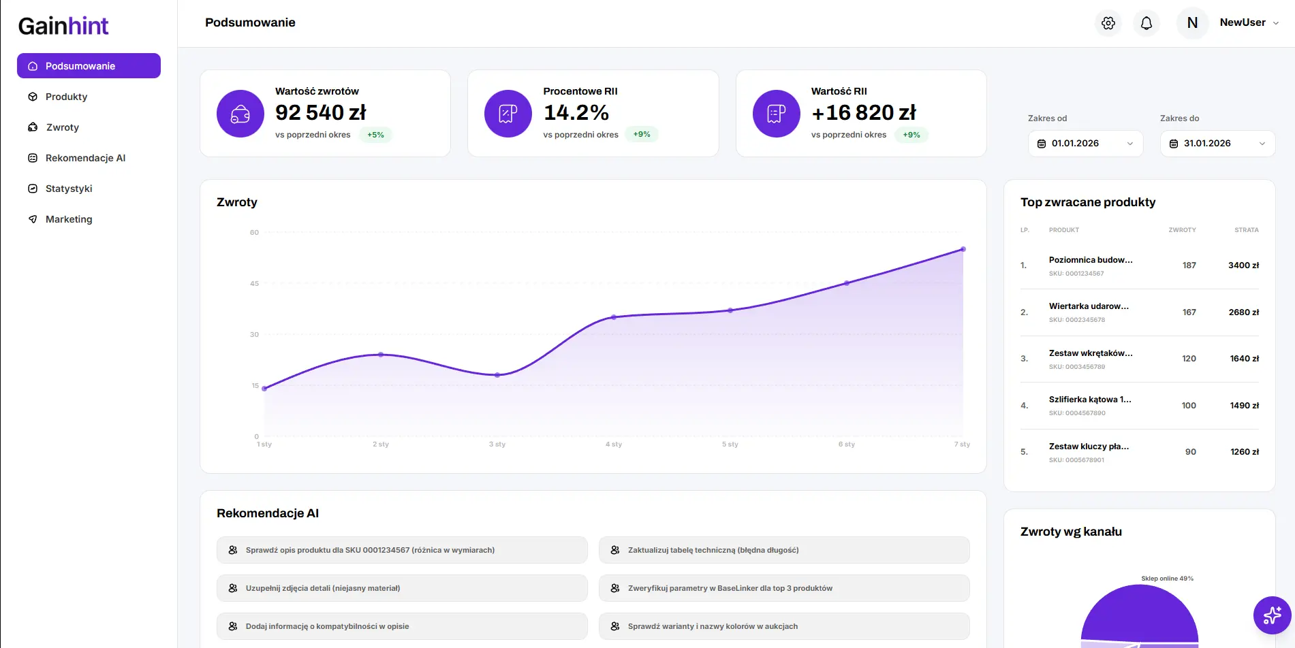
Task: Click the Wartość zwrotów wallet icon
Action: [x=240, y=114]
